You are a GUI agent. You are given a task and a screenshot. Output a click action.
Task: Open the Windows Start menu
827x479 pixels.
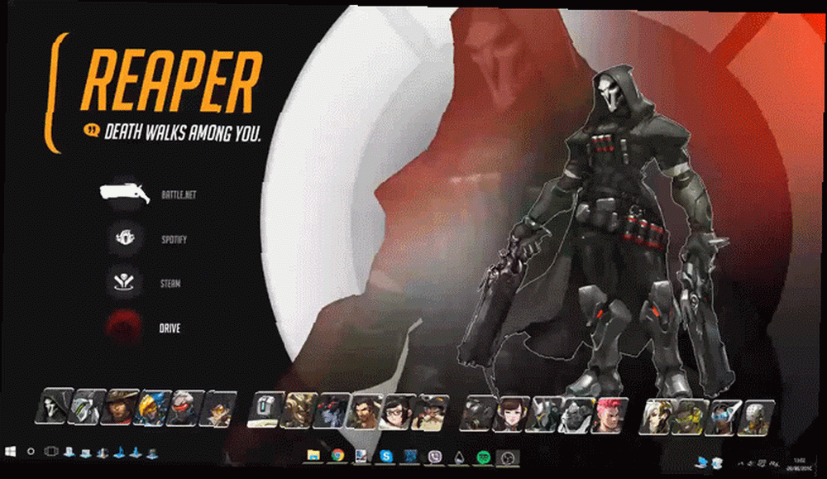point(10,451)
